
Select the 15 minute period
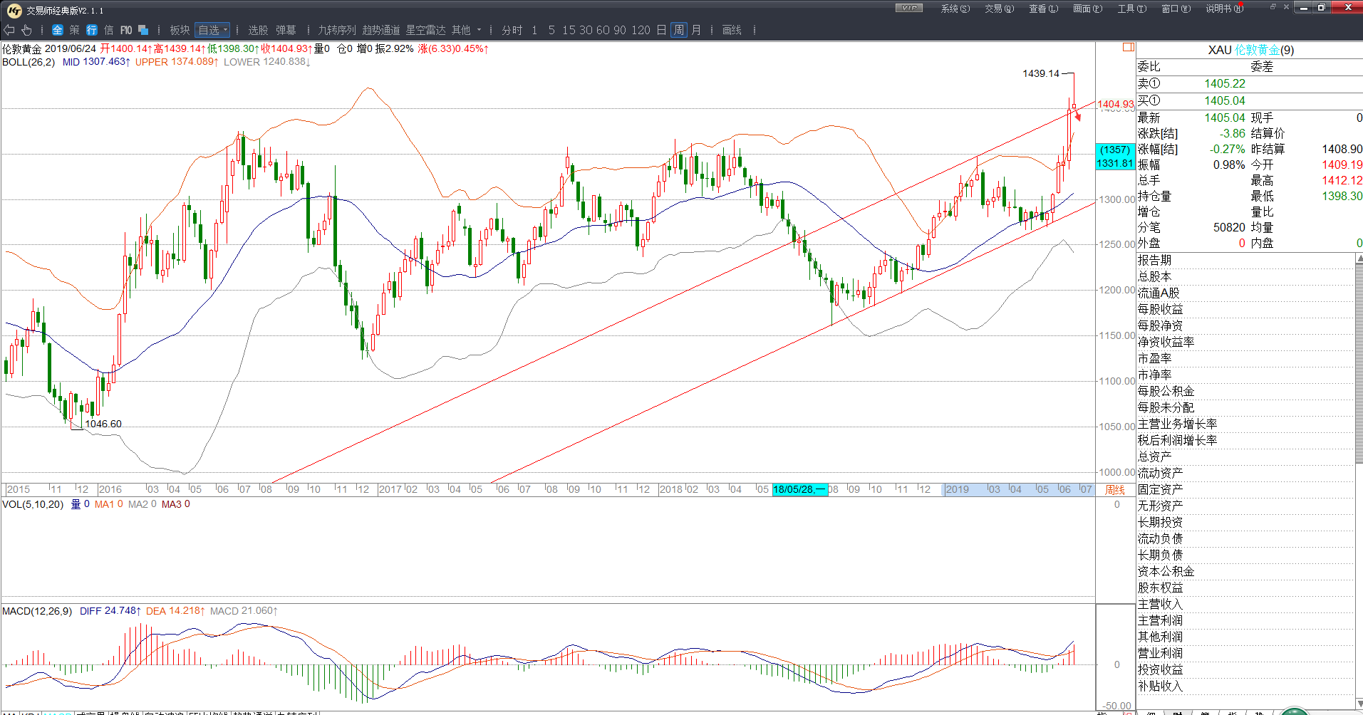(x=569, y=30)
